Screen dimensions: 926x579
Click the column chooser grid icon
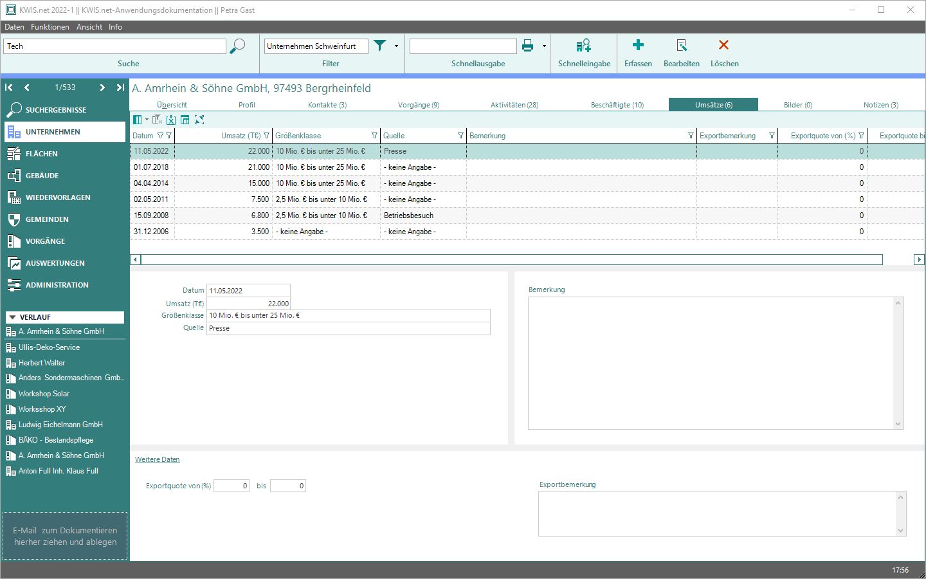137,120
